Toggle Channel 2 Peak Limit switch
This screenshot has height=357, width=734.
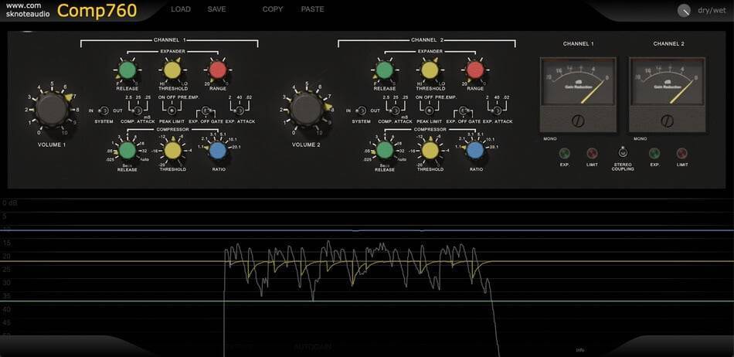(430, 110)
